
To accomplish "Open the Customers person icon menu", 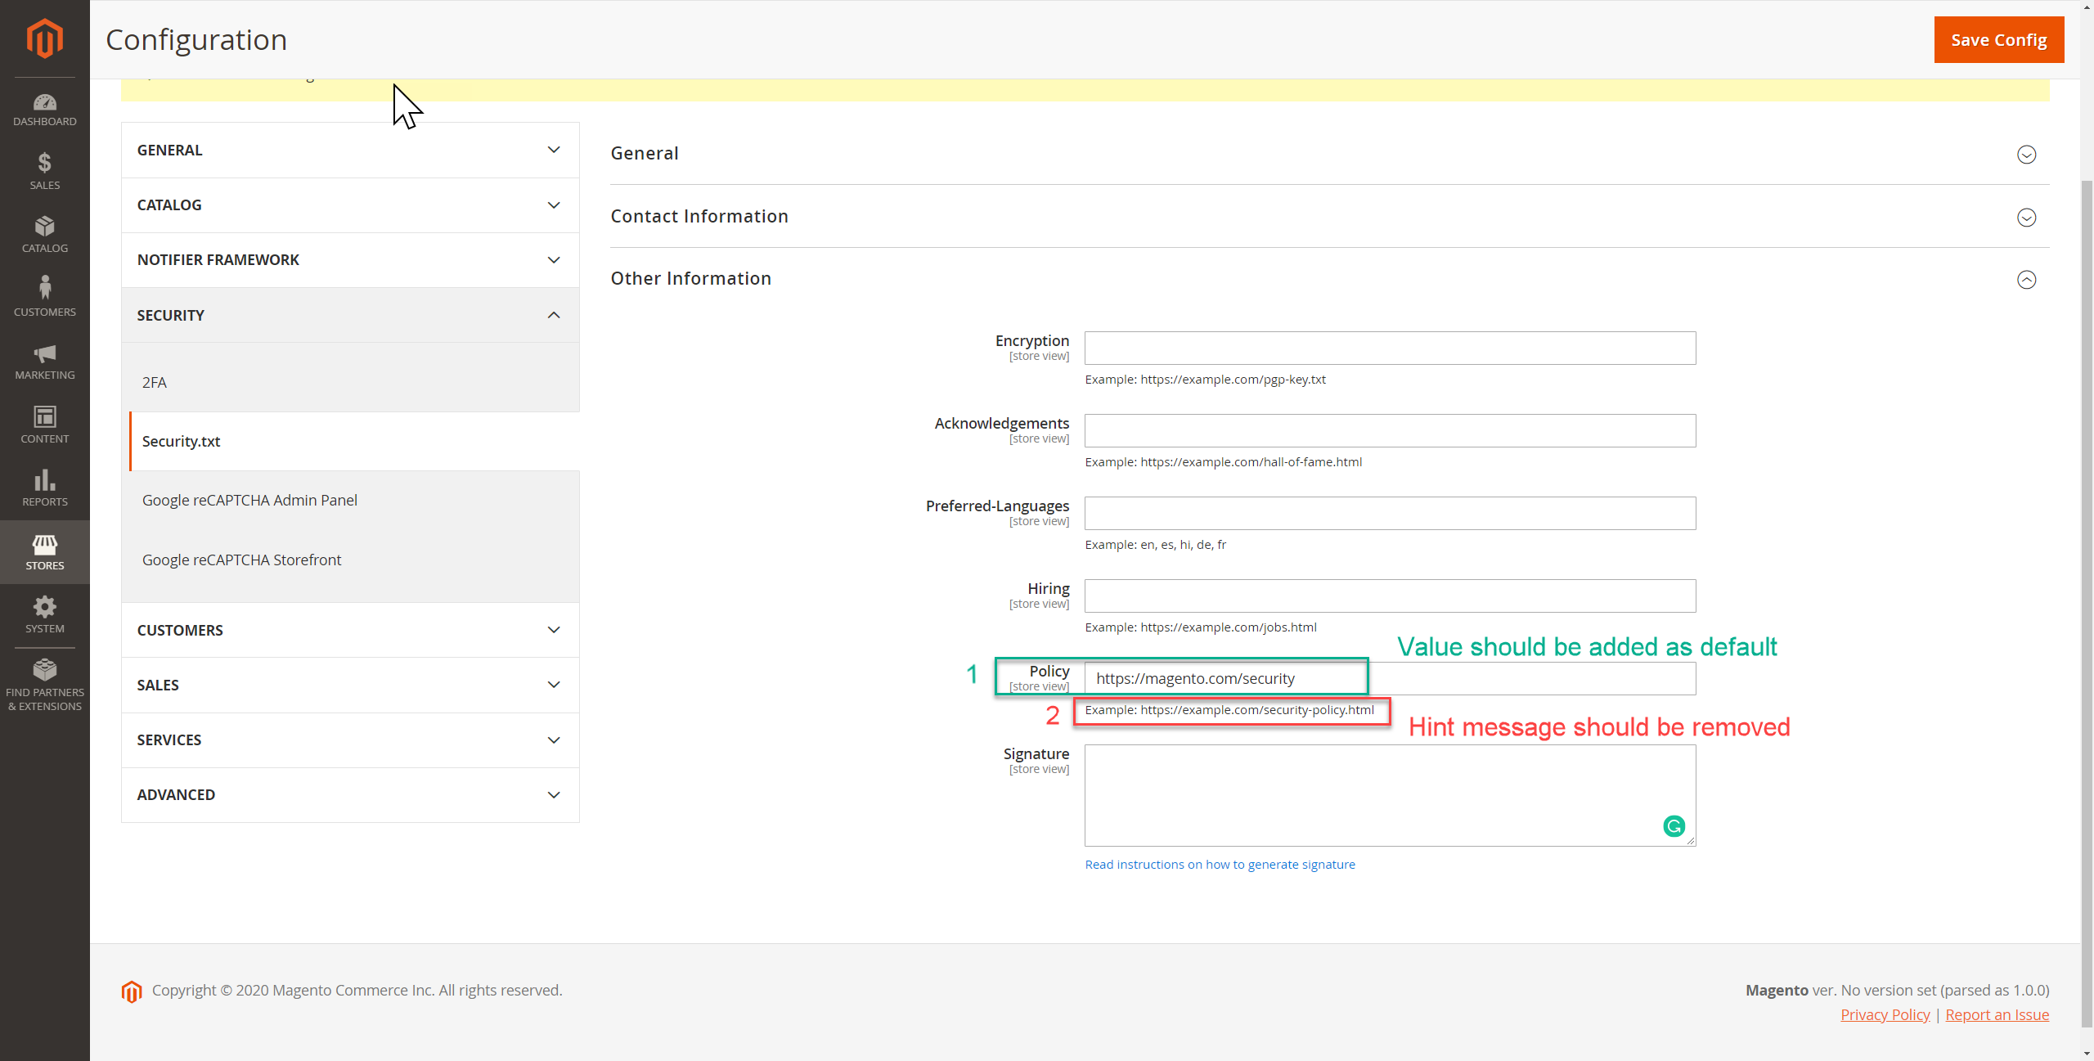I will pyautogui.click(x=44, y=297).
